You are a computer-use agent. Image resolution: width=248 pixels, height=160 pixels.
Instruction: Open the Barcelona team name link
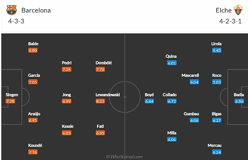click(36, 10)
